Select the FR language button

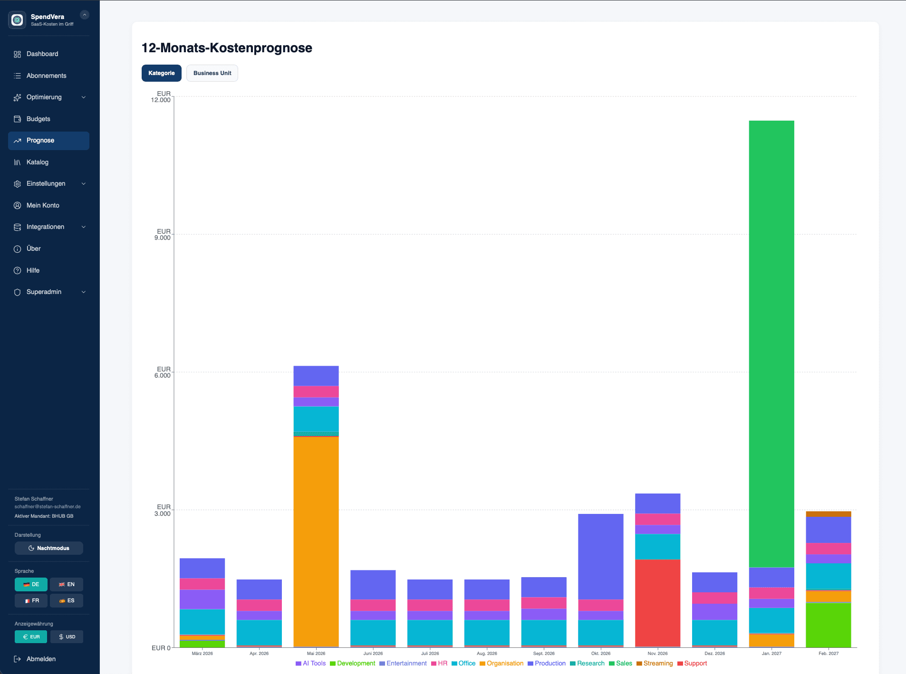[31, 601]
